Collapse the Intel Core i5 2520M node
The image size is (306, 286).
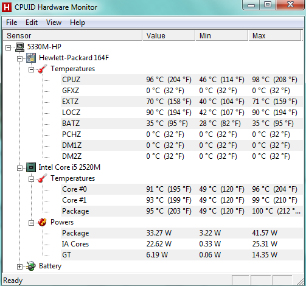pyautogui.click(x=19, y=169)
